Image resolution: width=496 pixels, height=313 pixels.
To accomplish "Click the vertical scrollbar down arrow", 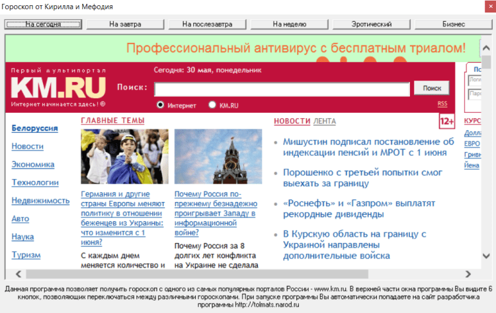I will [x=486, y=256].
